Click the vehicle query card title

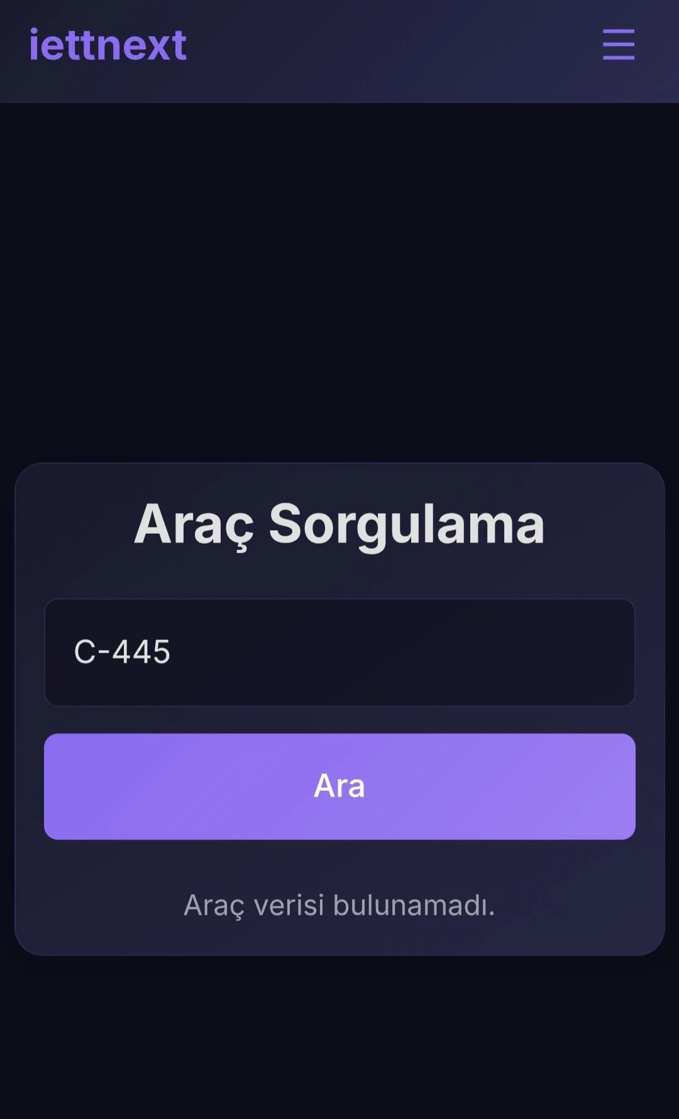coord(339,524)
